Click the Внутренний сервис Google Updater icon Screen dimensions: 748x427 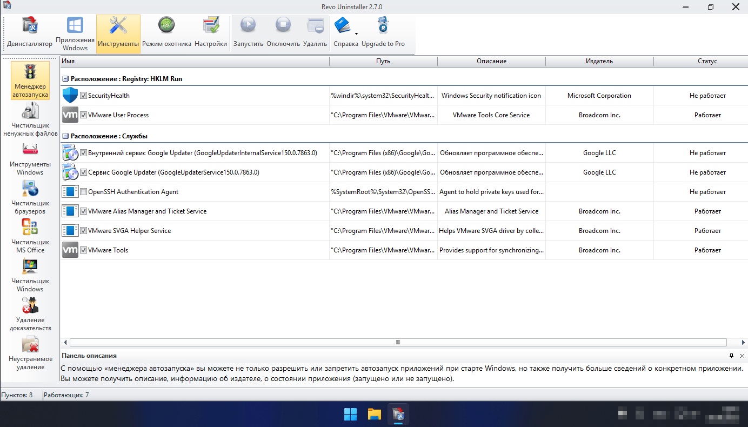click(70, 153)
